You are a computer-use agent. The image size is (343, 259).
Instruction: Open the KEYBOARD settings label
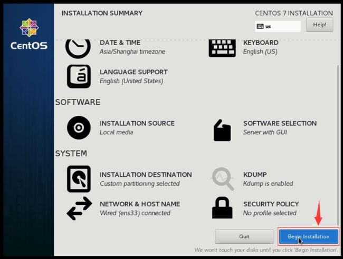(x=261, y=43)
